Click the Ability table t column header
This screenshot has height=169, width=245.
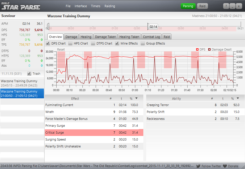(x=223, y=99)
